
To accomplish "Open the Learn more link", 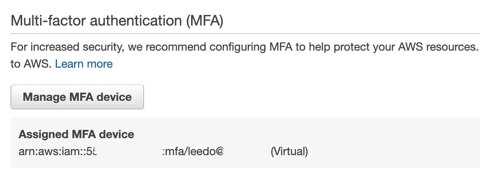I will click(x=84, y=64).
